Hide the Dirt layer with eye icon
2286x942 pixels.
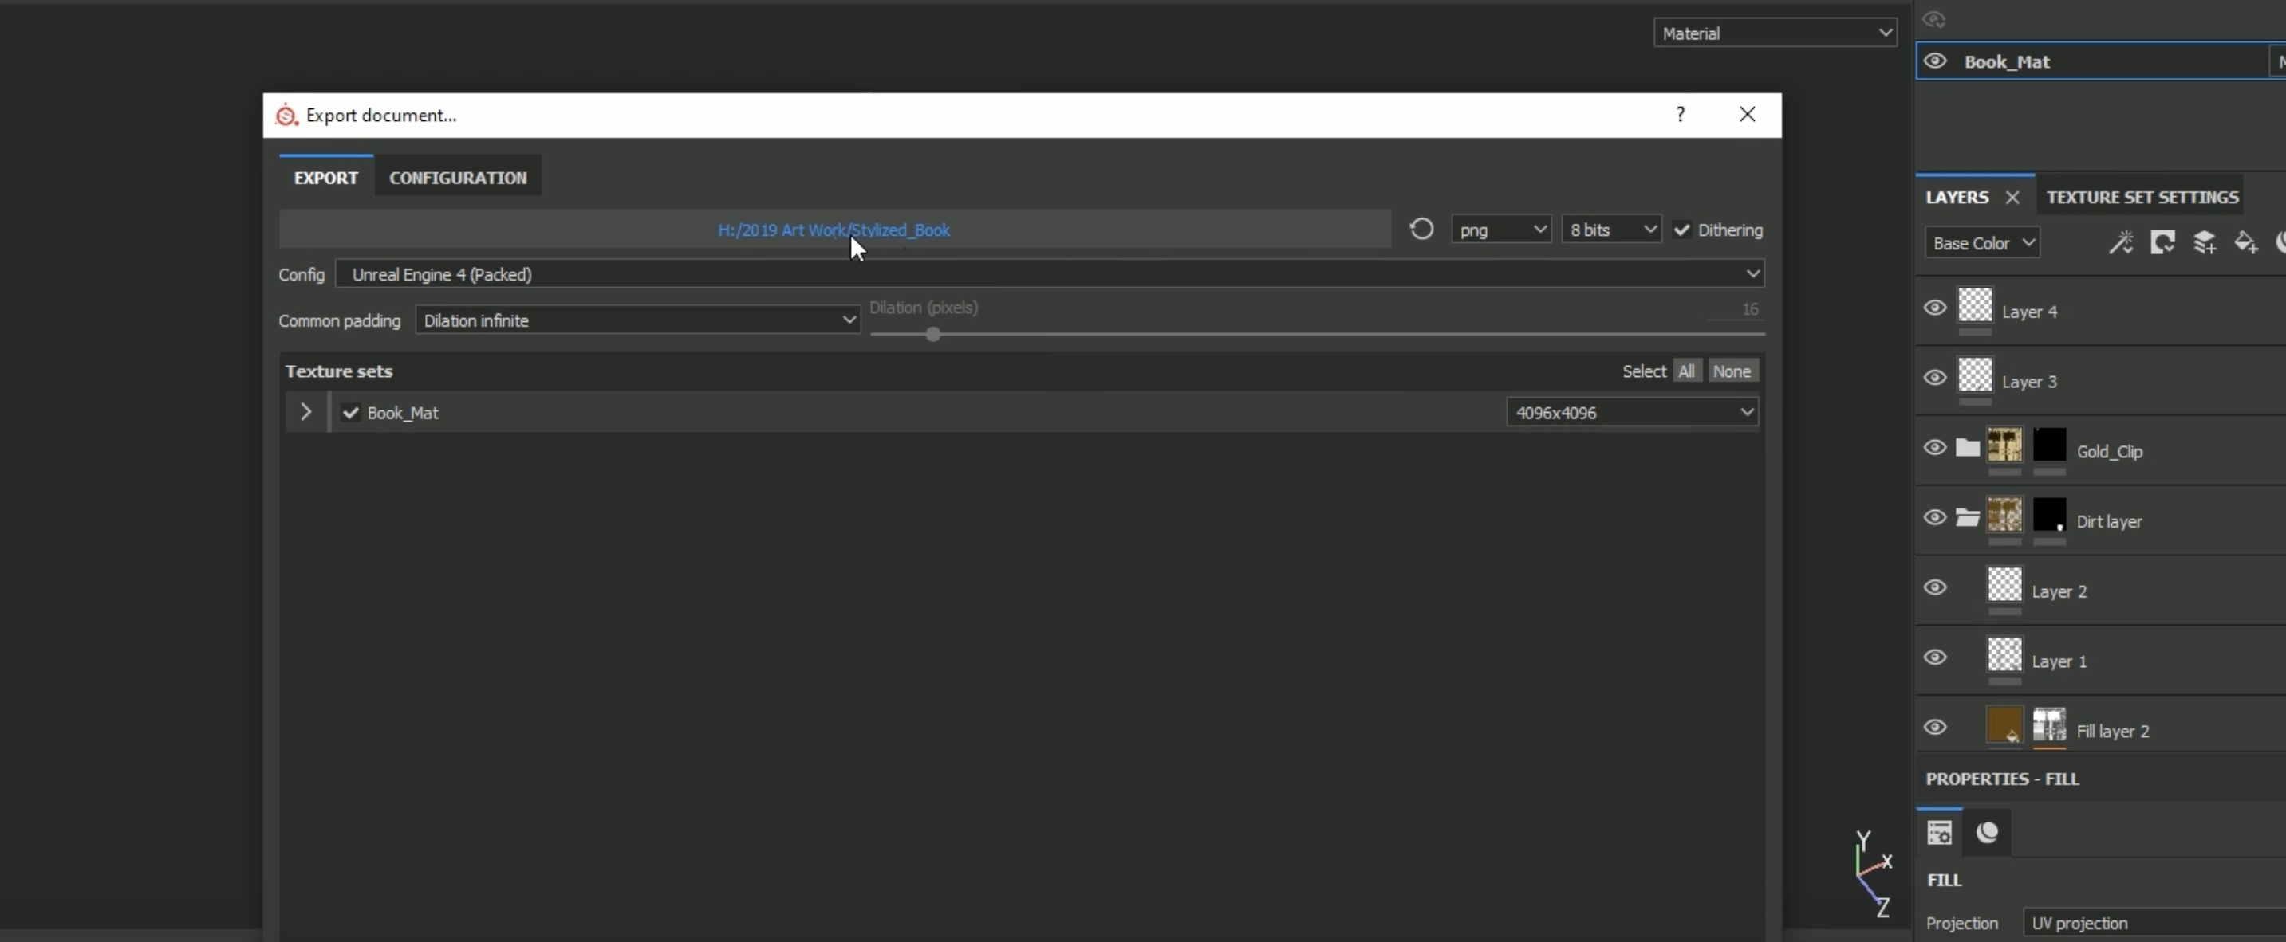pyautogui.click(x=1934, y=518)
